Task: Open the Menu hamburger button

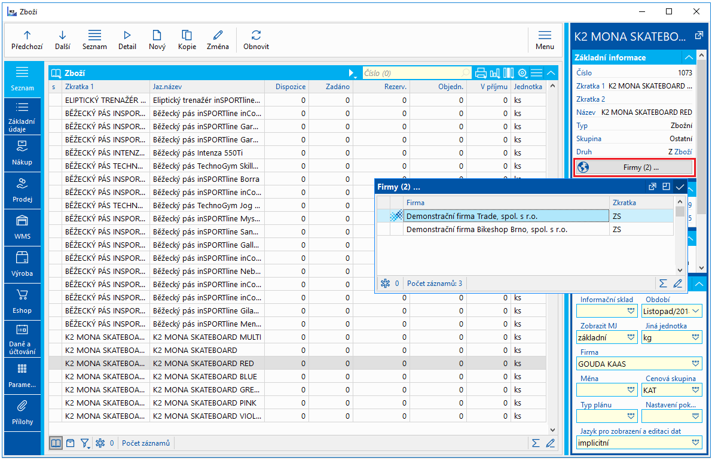Action: click(544, 39)
